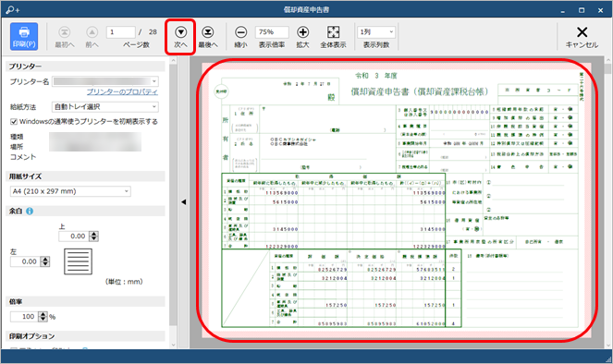
Task: Click the 上 margin value field
Action: point(73,237)
